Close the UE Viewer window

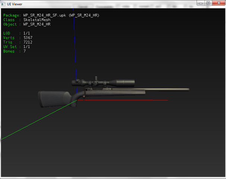click(219, 3)
